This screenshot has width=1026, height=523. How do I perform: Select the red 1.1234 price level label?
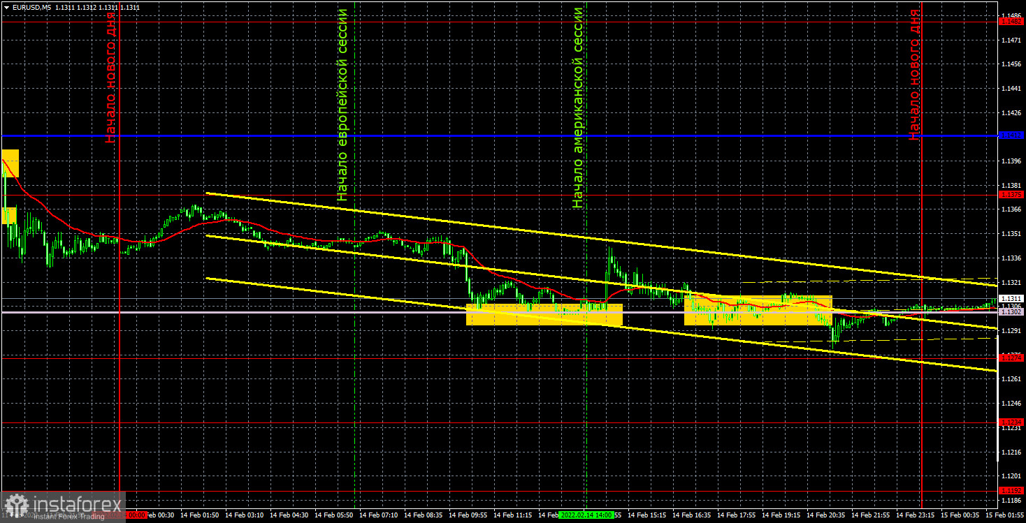pyautogui.click(x=1011, y=422)
